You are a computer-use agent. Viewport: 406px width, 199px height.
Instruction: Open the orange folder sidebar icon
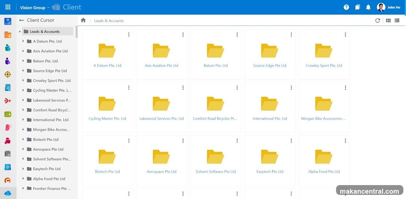[x=8, y=35]
